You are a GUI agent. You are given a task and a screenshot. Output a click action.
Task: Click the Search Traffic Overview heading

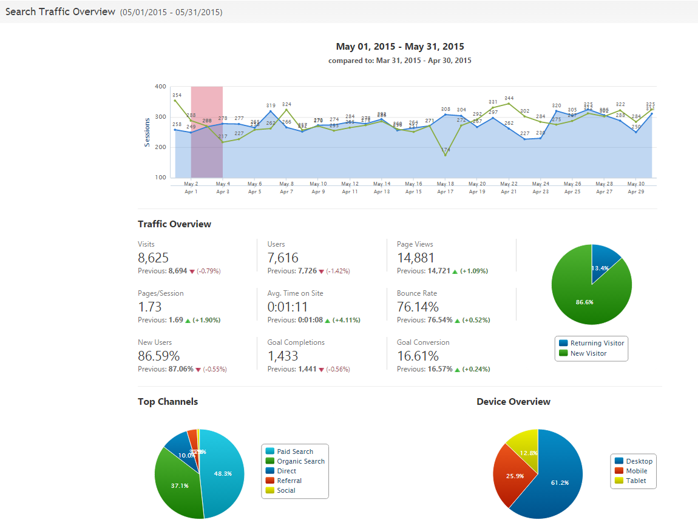point(60,12)
